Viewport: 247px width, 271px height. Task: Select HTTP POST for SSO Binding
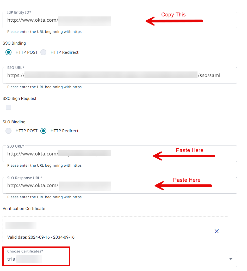click(x=8, y=52)
